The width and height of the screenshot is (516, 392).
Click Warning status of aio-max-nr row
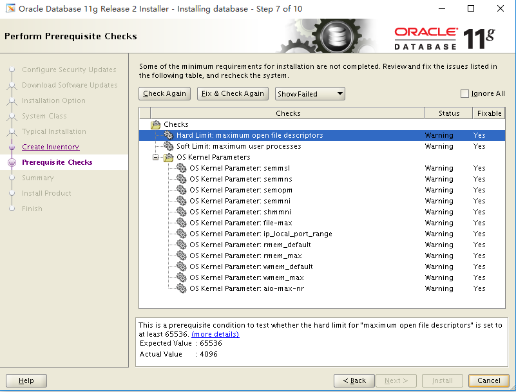click(439, 288)
